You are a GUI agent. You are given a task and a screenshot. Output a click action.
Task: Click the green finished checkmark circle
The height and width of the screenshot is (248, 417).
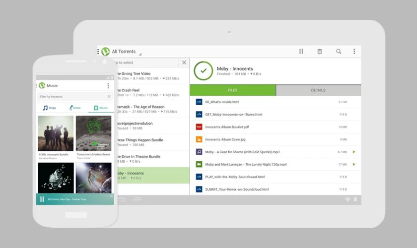(204, 71)
